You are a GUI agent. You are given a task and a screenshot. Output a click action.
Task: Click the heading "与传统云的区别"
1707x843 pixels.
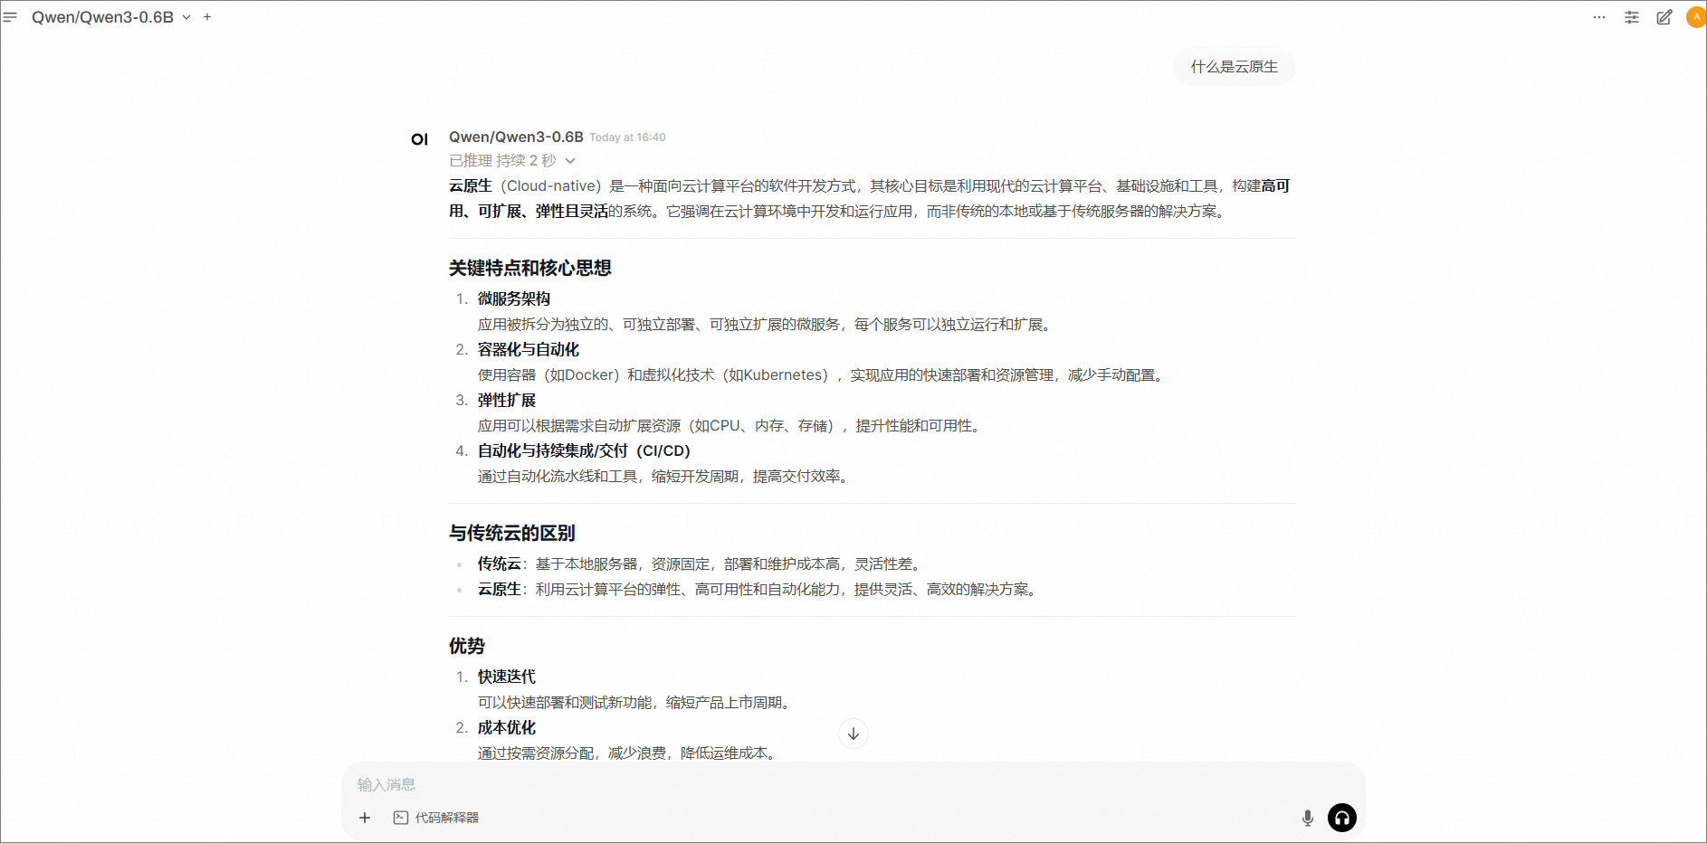[x=512, y=533]
